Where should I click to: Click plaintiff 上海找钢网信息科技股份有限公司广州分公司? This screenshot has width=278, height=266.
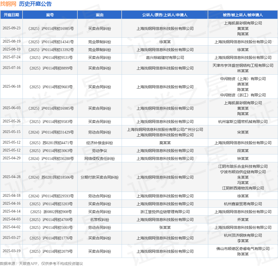pos(165,129)
